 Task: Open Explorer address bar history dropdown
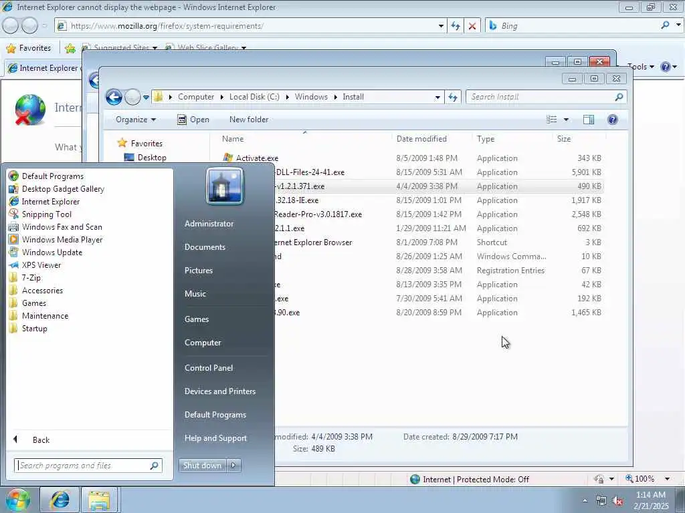point(437,98)
